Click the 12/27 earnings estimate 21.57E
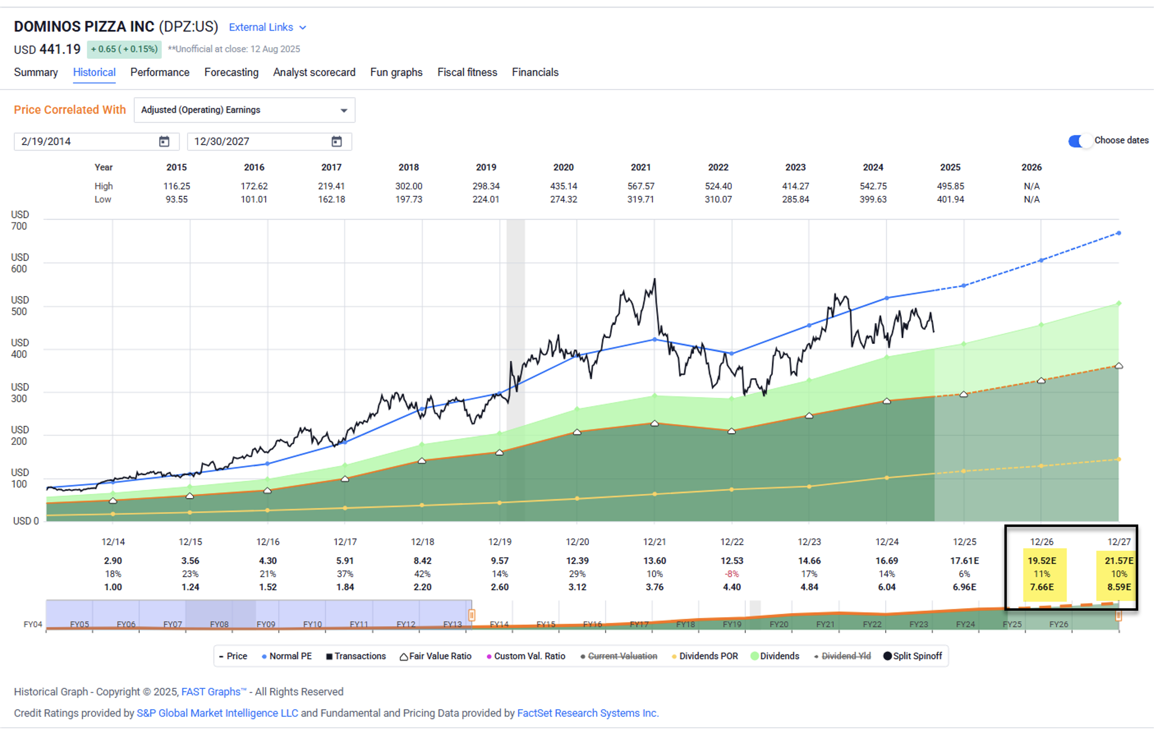This screenshot has height=737, width=1160. [1119, 561]
